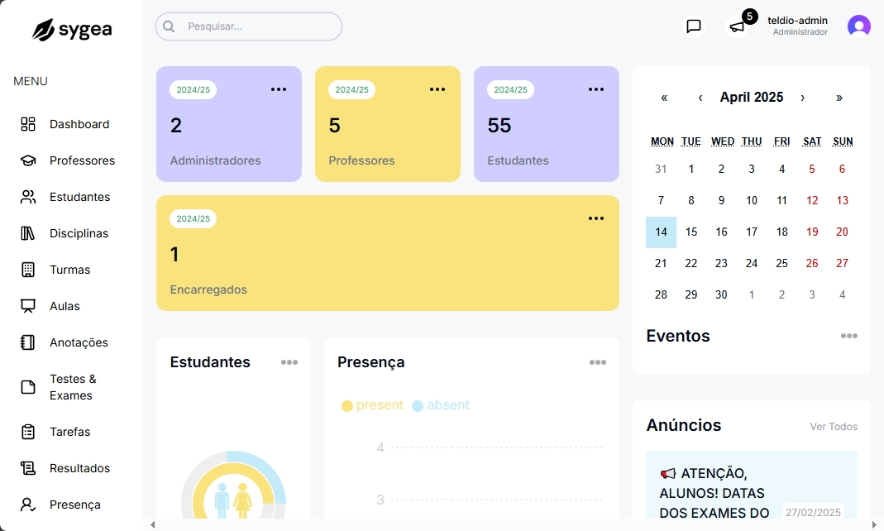Viewport: 884px width, 531px height.
Task: Open Estudantes in the sidebar menu
Action: pyautogui.click(x=79, y=197)
